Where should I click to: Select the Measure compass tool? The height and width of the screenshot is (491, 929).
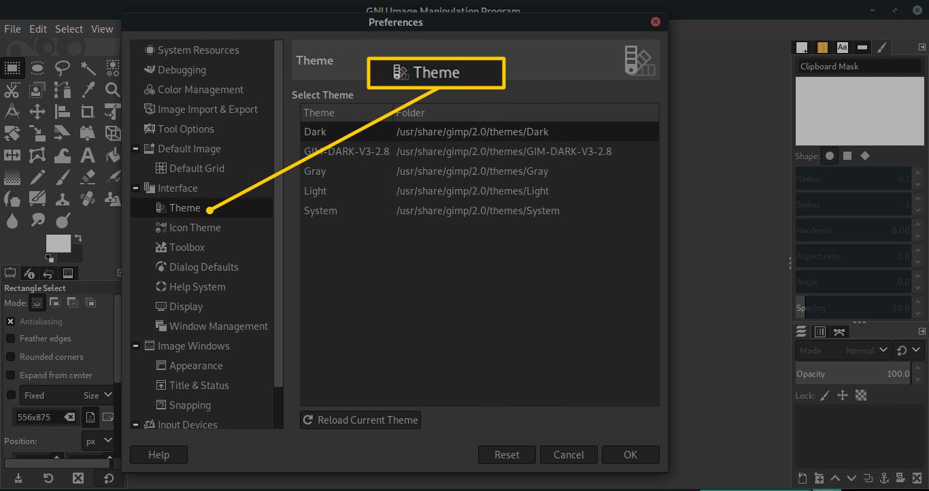12,111
